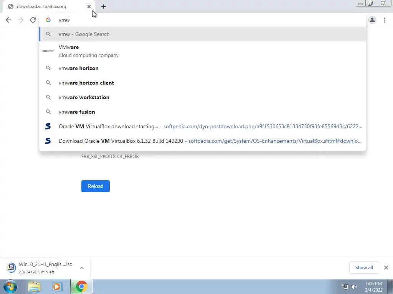Open Windows Explorer from the taskbar
This screenshot has height=294, width=393.
tap(34, 287)
